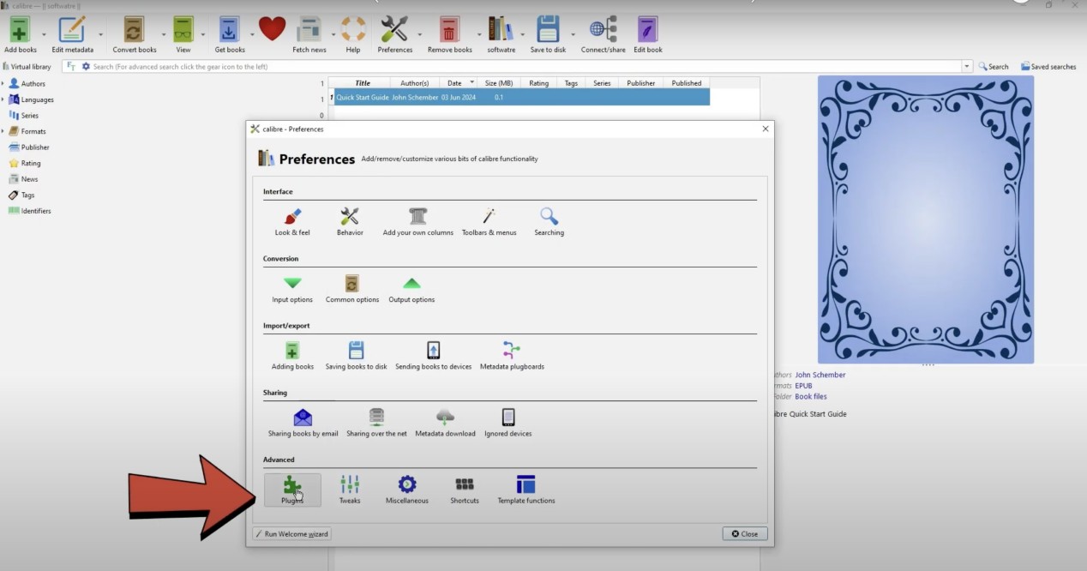
Task: Open Sending books to devices settings
Action: coord(433,356)
